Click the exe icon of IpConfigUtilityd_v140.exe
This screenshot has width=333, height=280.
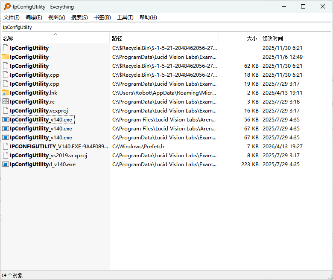(x=6, y=164)
